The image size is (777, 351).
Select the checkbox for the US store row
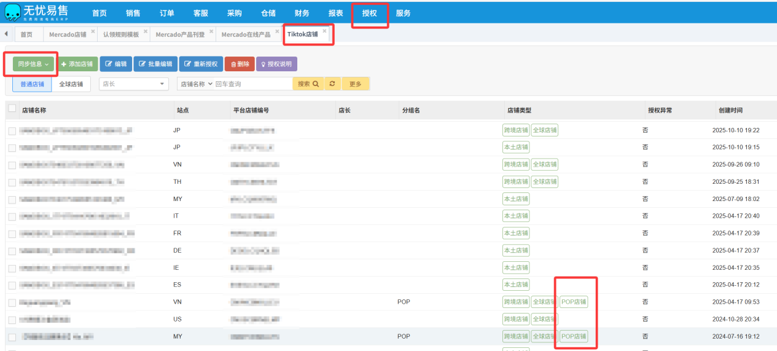point(12,320)
